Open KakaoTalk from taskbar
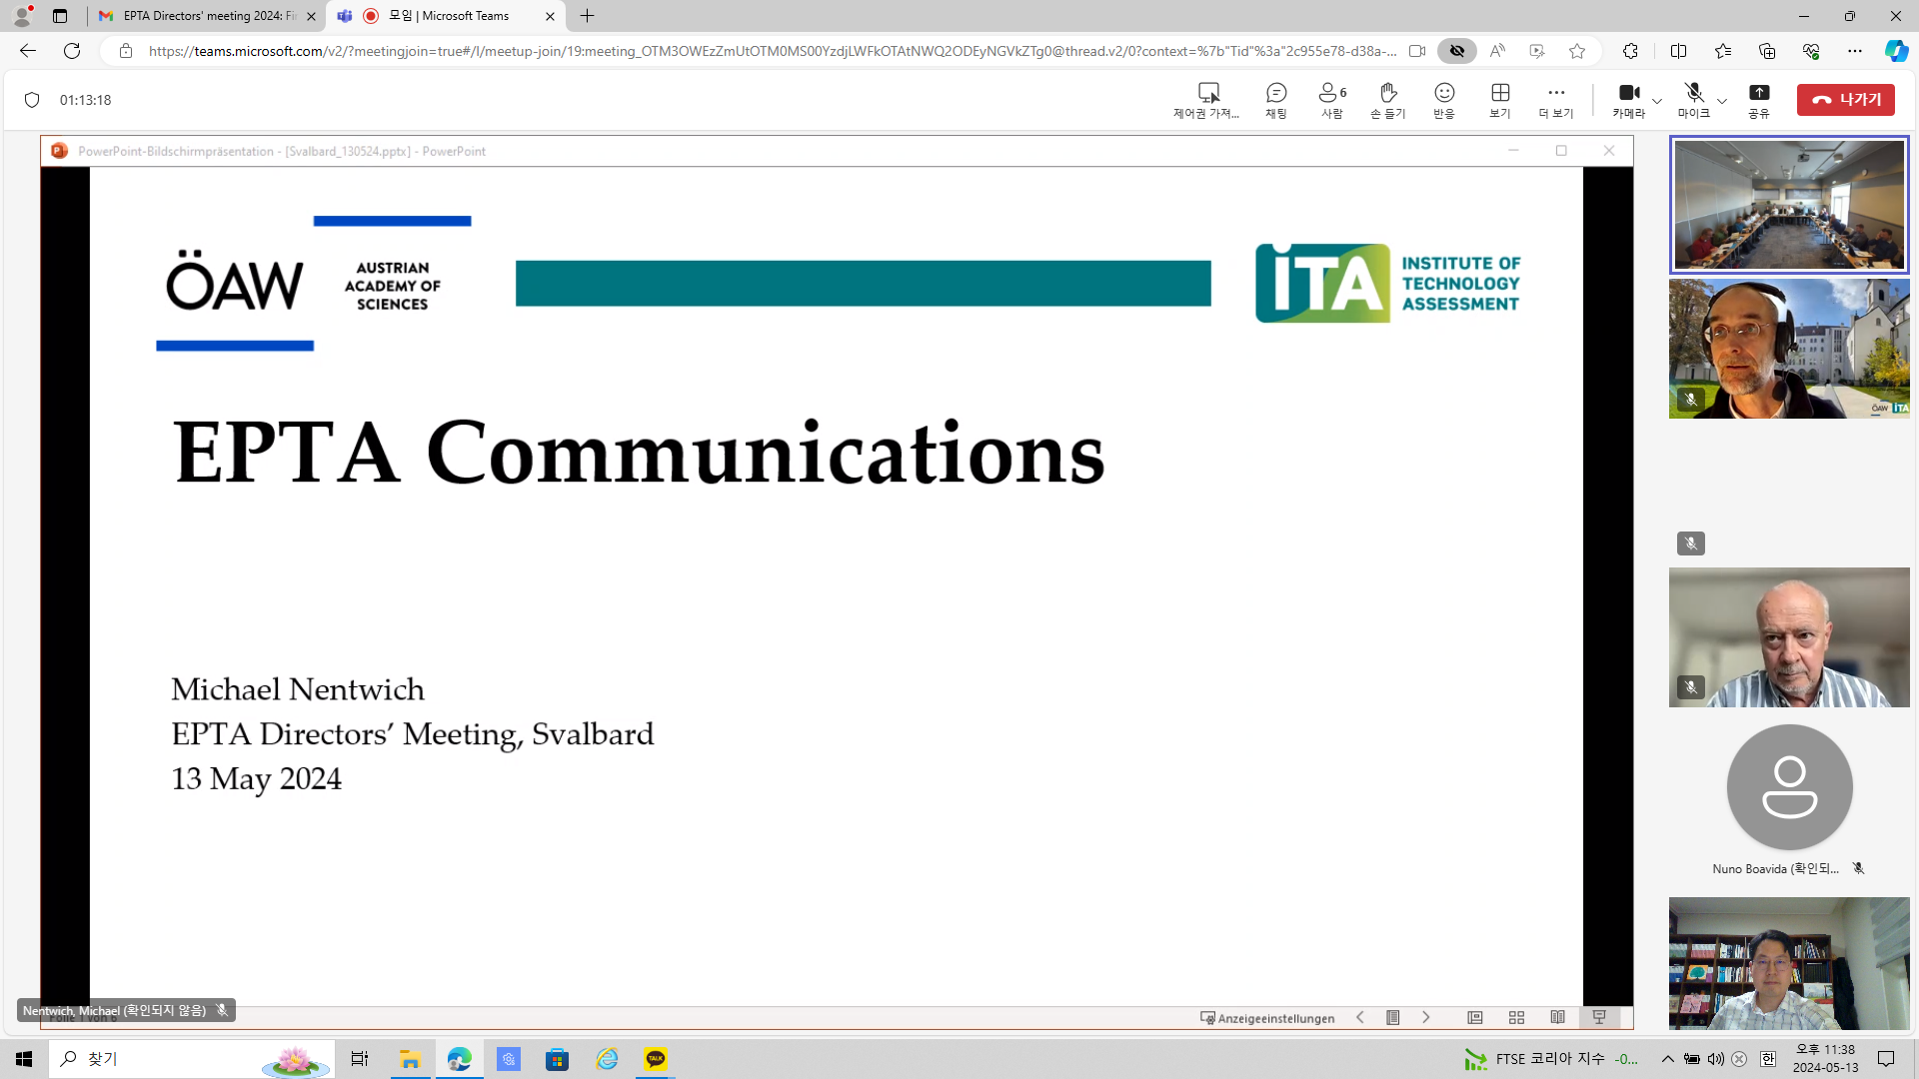The height and width of the screenshot is (1079, 1919). [656, 1059]
